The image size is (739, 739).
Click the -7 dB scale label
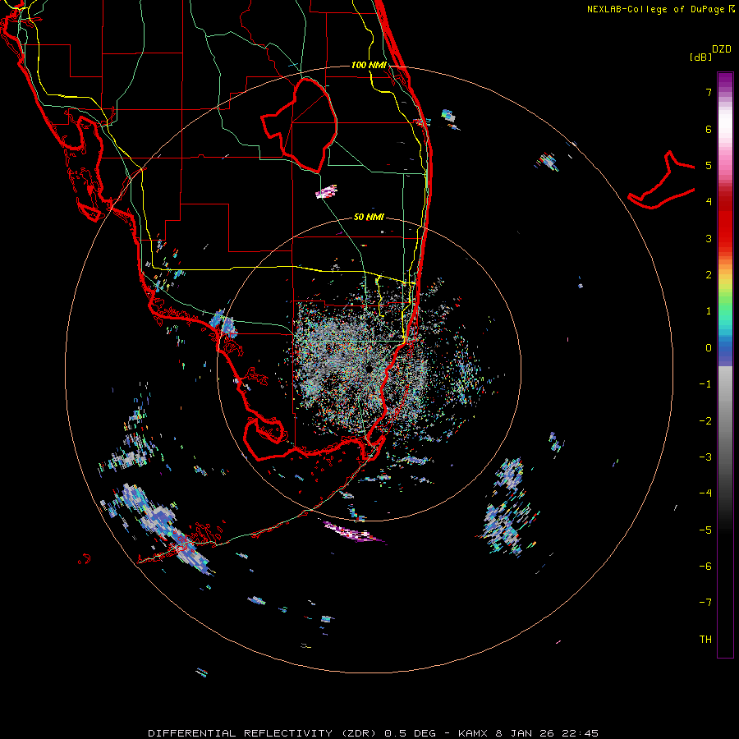click(705, 603)
